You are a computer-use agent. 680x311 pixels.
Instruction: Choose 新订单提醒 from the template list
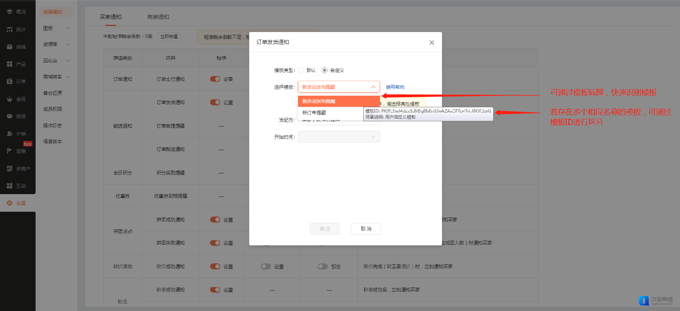pyautogui.click(x=314, y=113)
